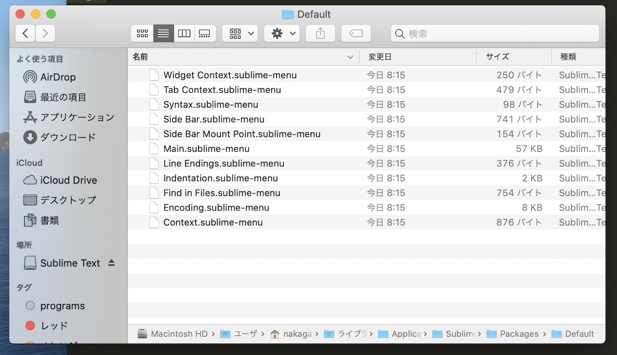The width and height of the screenshot is (617, 355).
Task: Click the share button
Action: click(x=320, y=33)
